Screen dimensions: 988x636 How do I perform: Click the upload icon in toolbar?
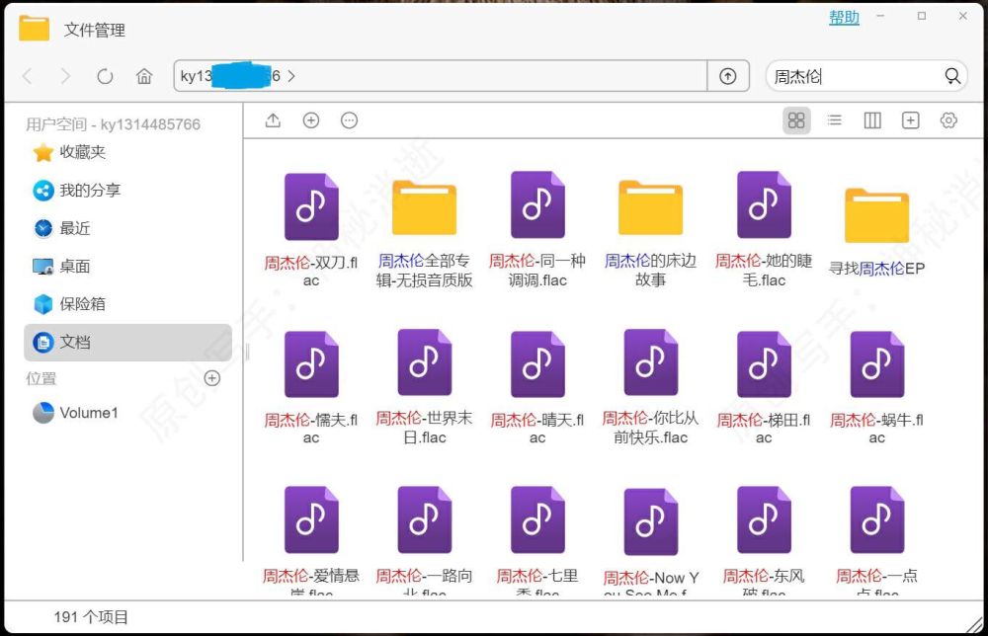[273, 120]
